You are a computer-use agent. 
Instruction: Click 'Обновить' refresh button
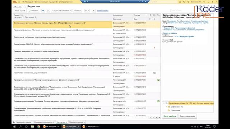click(x=34, y=10)
